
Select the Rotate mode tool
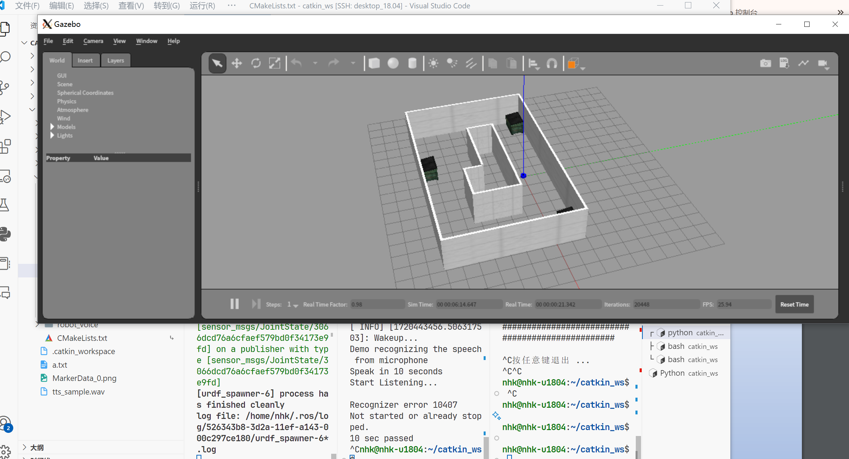256,63
